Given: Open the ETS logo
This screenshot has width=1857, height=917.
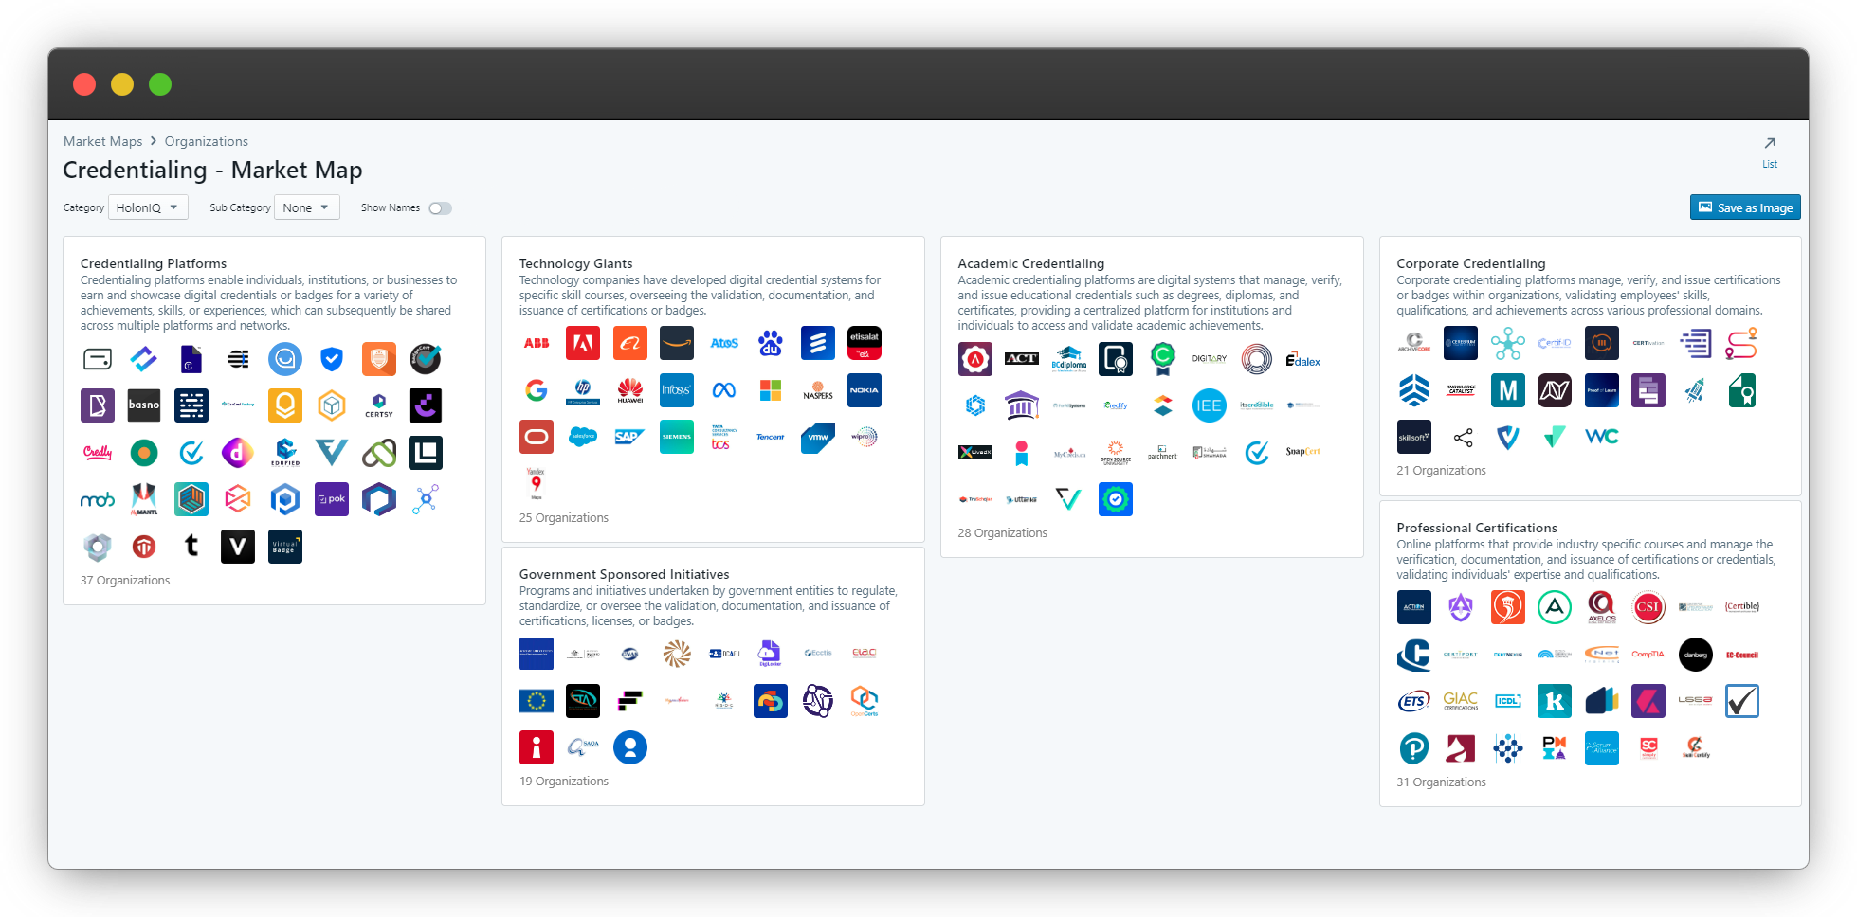Looking at the screenshot, I should (1414, 701).
